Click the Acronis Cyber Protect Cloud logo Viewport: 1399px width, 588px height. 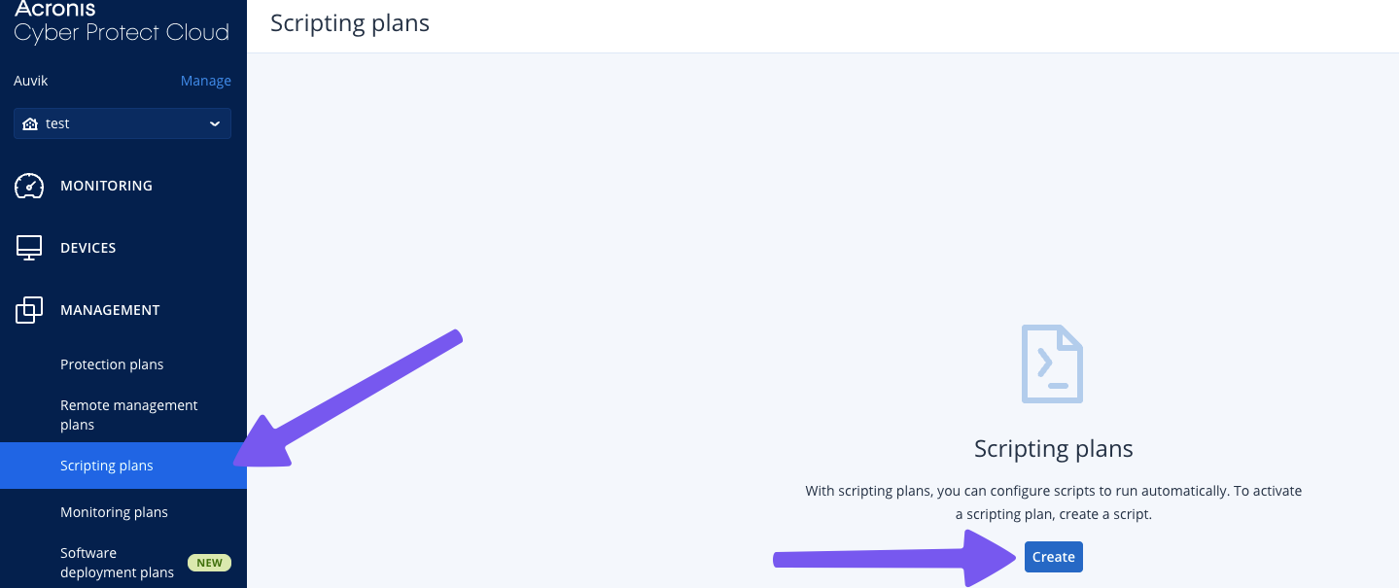point(122,21)
